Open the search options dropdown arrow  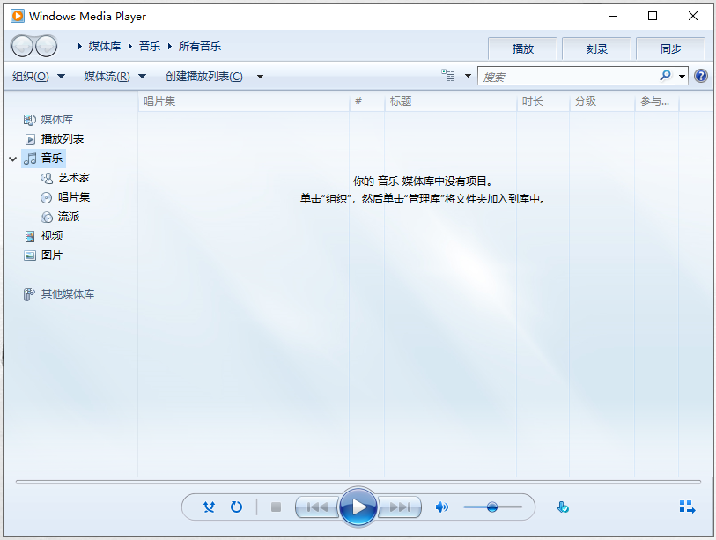682,77
